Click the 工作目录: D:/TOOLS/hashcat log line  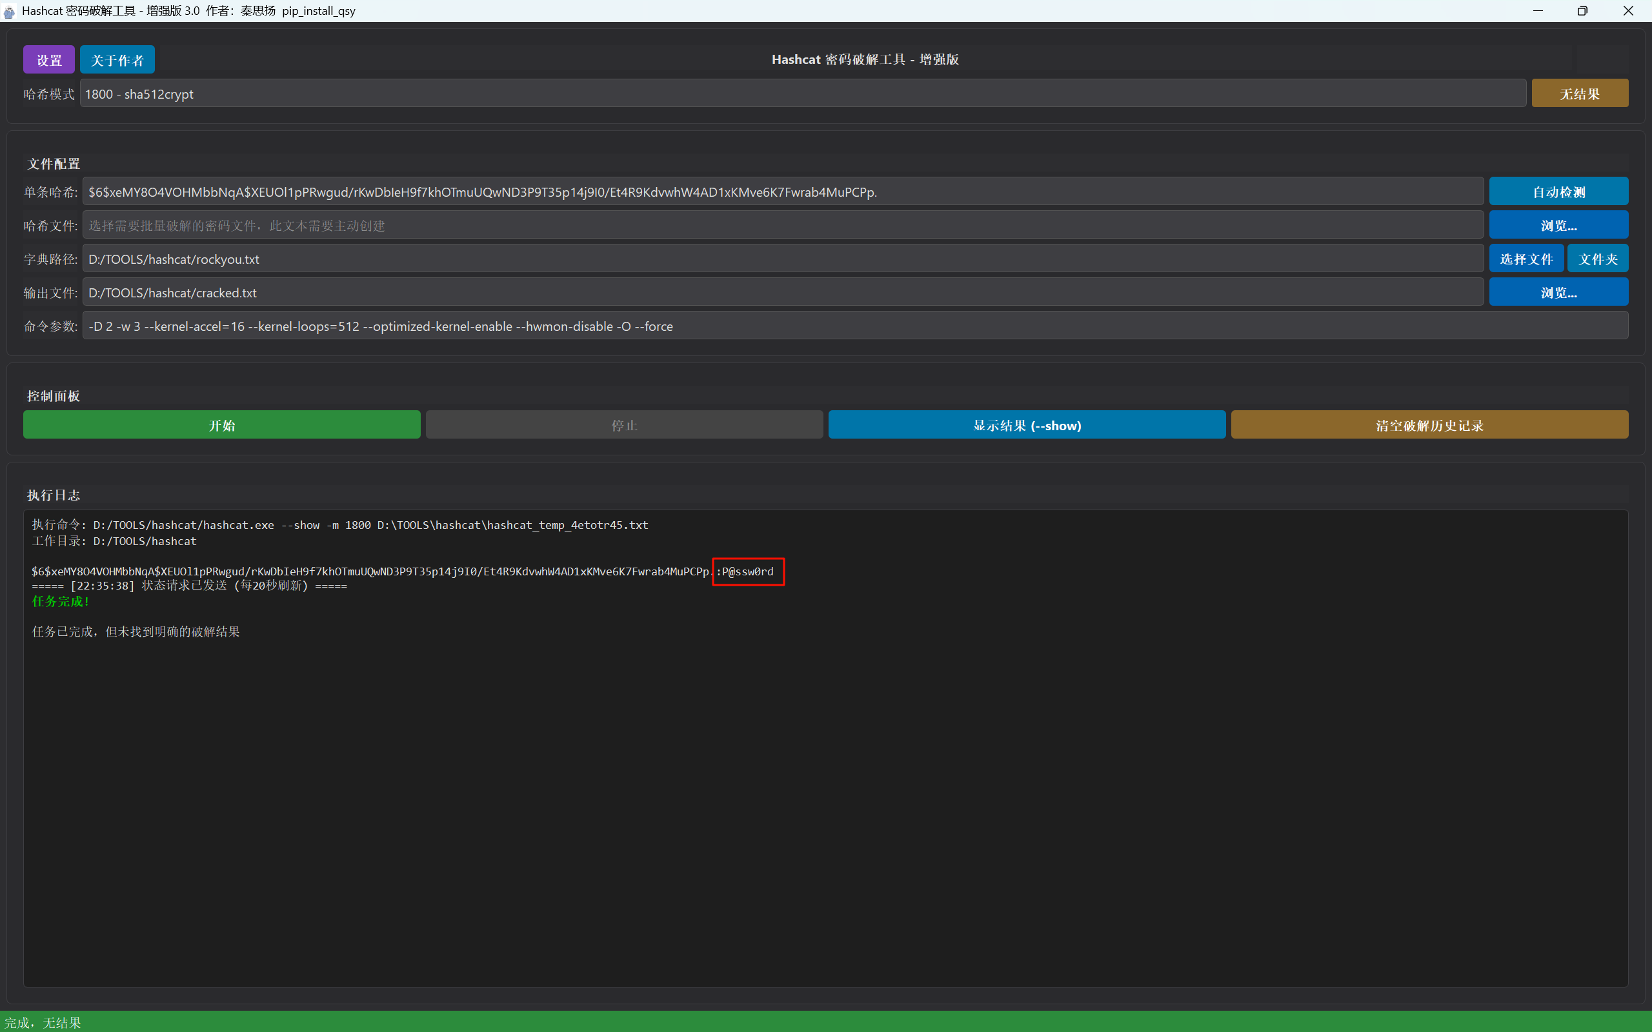click(x=114, y=541)
